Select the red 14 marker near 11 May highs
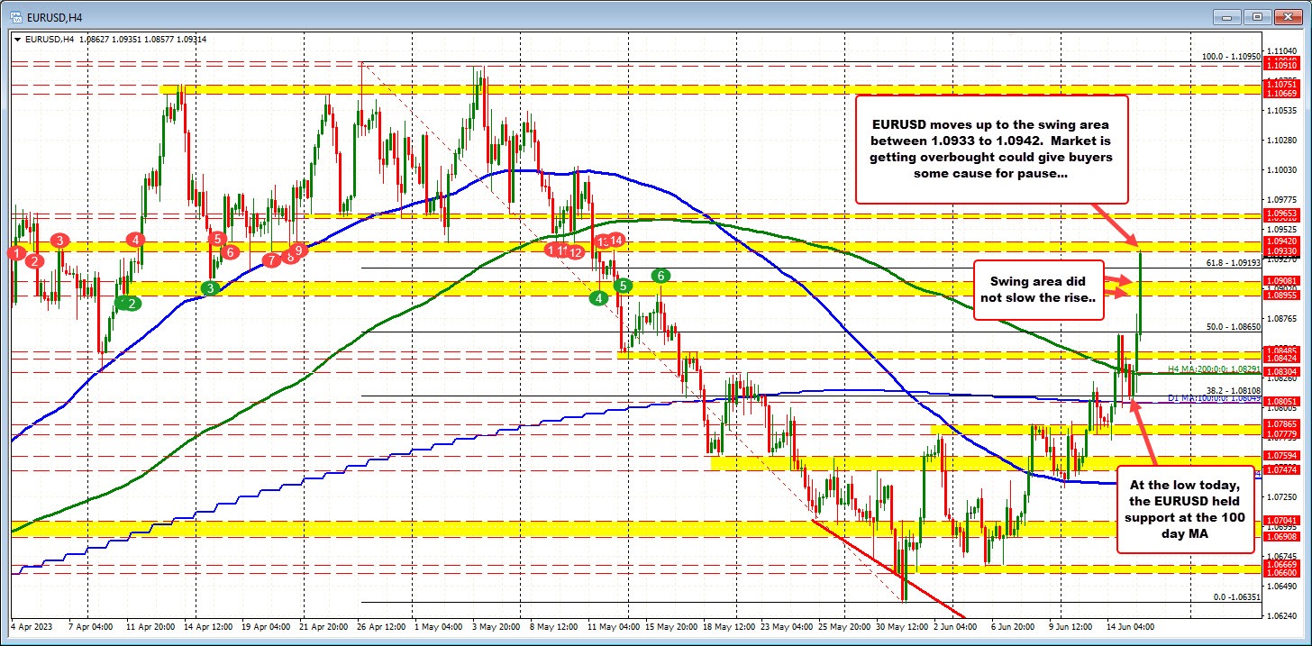The height and width of the screenshot is (646, 1312). click(x=616, y=241)
